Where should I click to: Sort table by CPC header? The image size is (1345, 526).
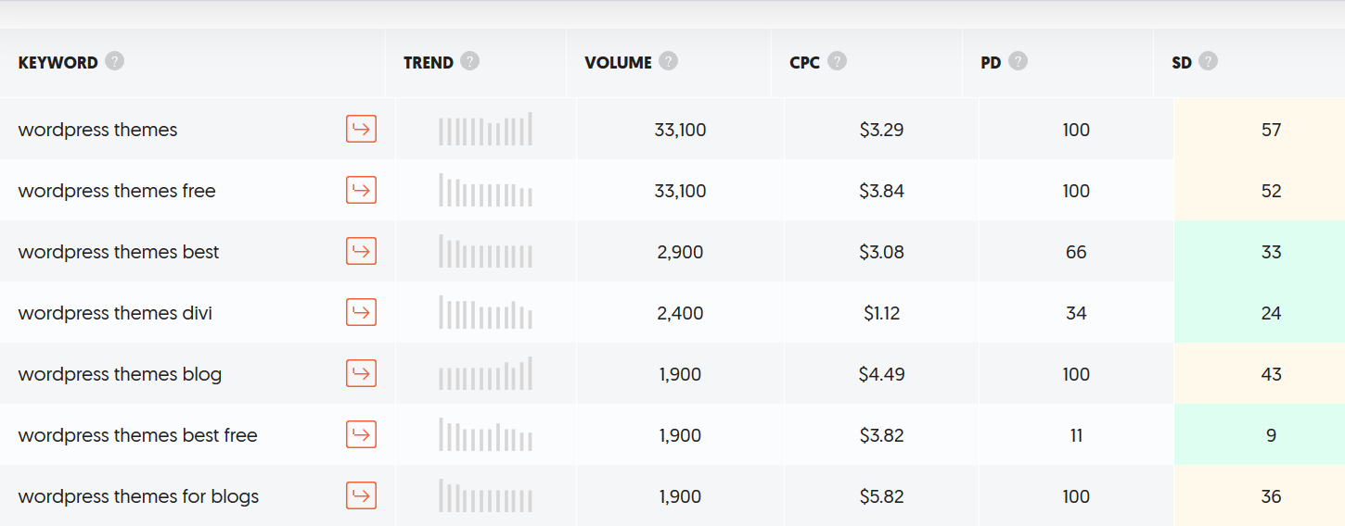pos(805,63)
